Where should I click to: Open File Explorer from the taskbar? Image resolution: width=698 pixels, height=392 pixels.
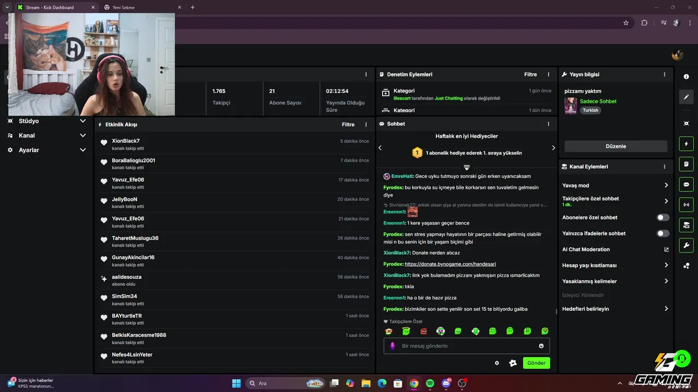pyautogui.click(x=366, y=383)
